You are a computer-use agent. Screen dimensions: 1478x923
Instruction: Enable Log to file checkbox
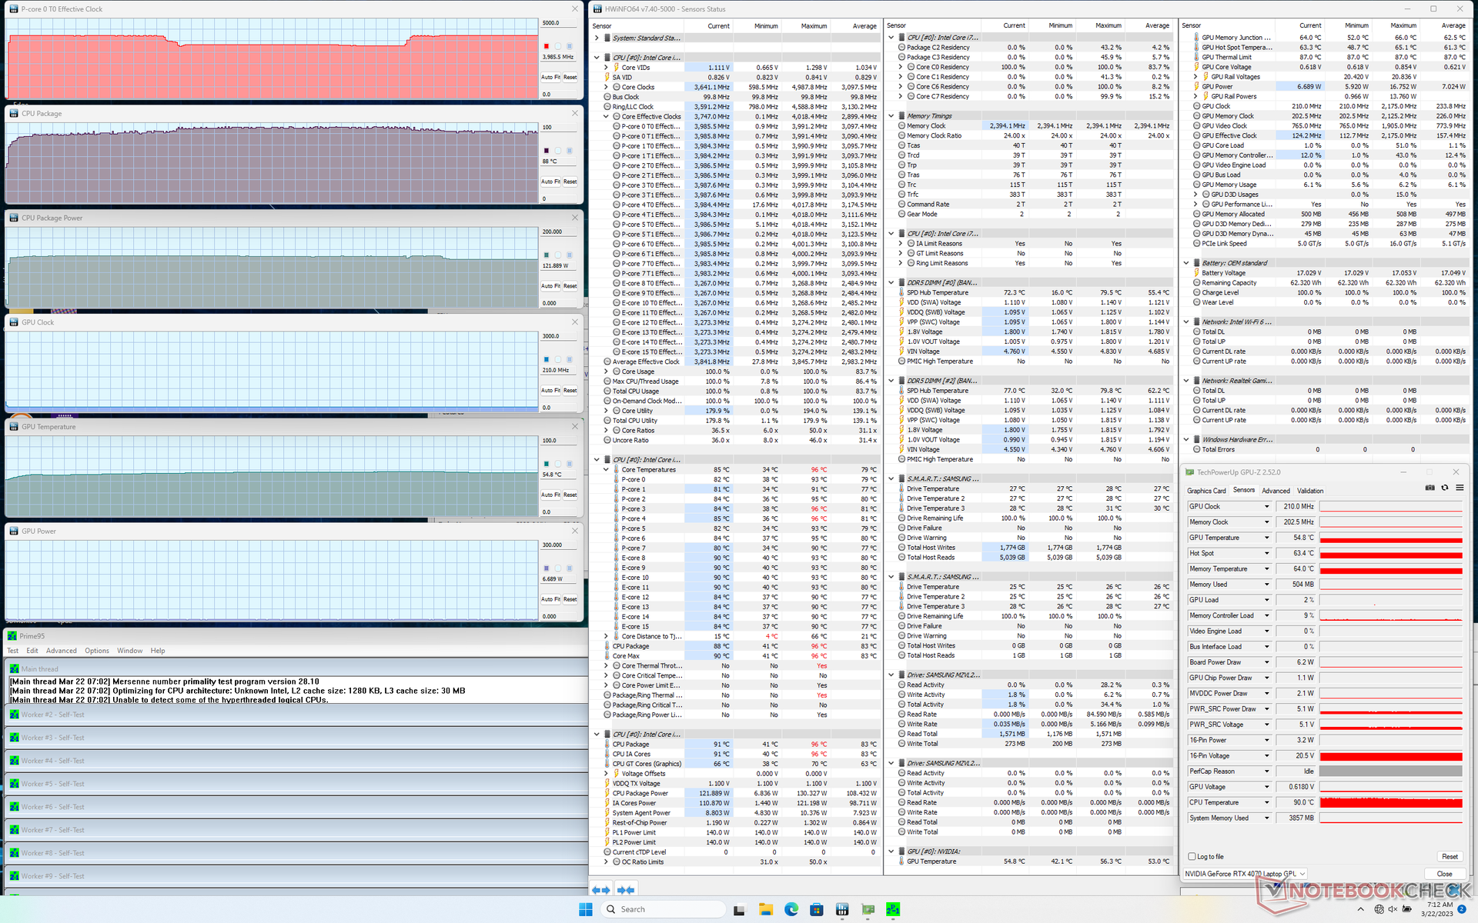tap(1192, 856)
